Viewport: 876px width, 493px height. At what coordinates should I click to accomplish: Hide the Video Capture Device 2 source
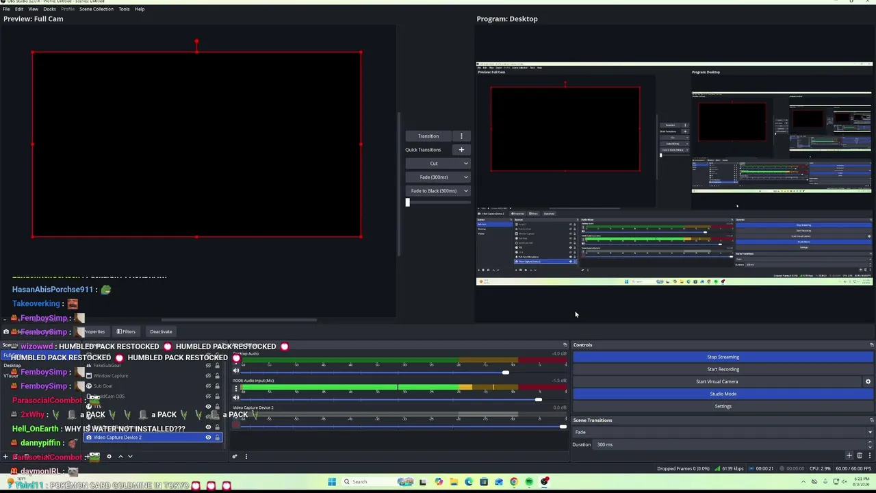tap(209, 437)
